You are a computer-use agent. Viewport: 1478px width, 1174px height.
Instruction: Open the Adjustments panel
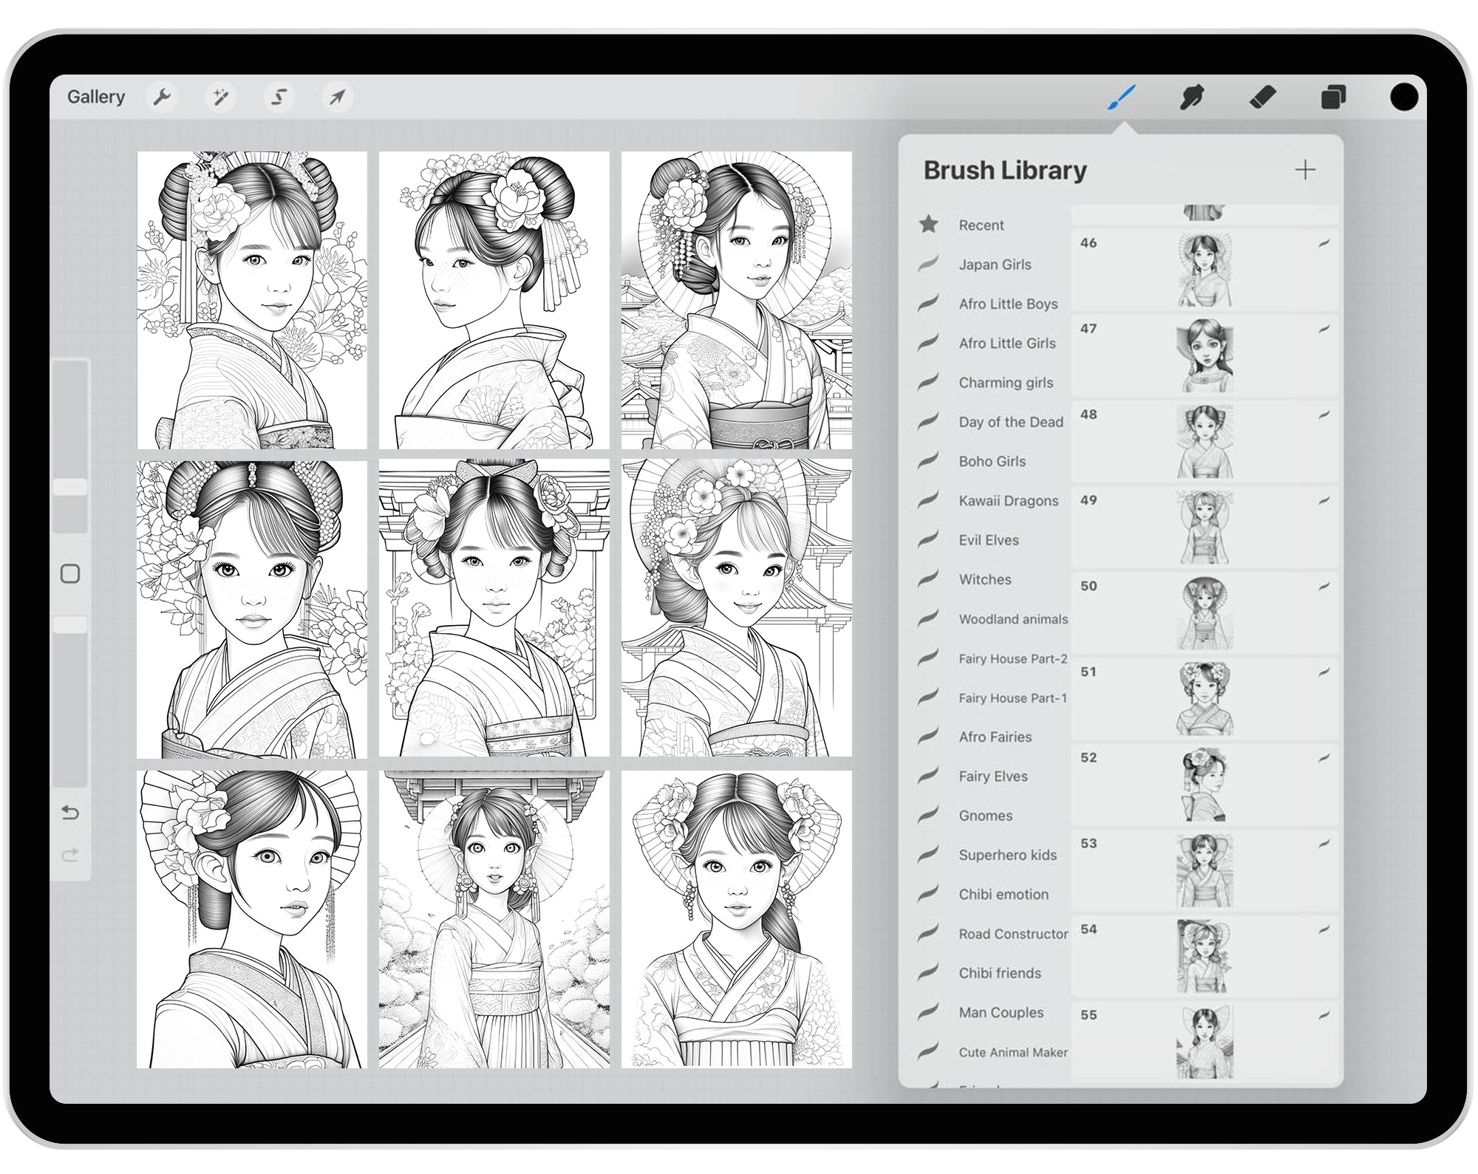pos(220,96)
